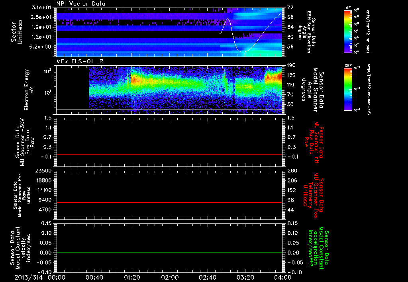Screen dimensions: 408x282
Task: Click the cnts/(cm**2-sr-sec) unit label
Action: point(368,31)
